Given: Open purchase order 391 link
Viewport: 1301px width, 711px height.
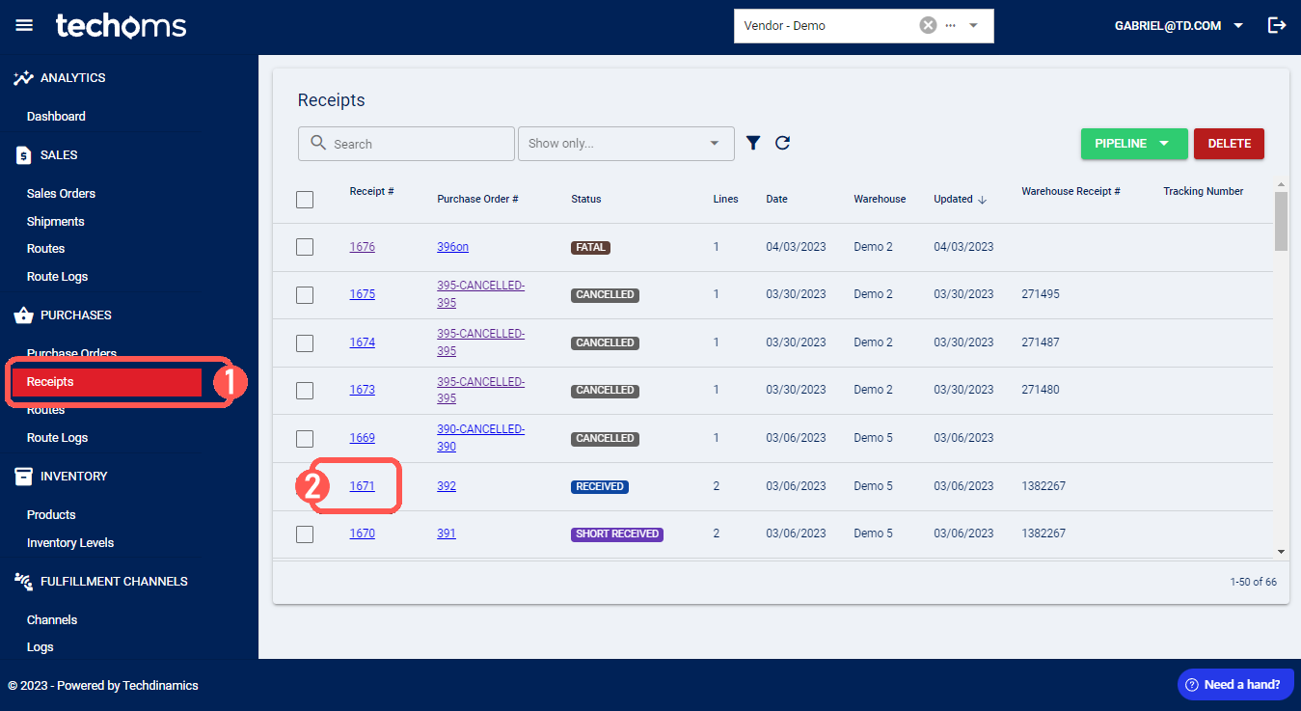Looking at the screenshot, I should [447, 533].
